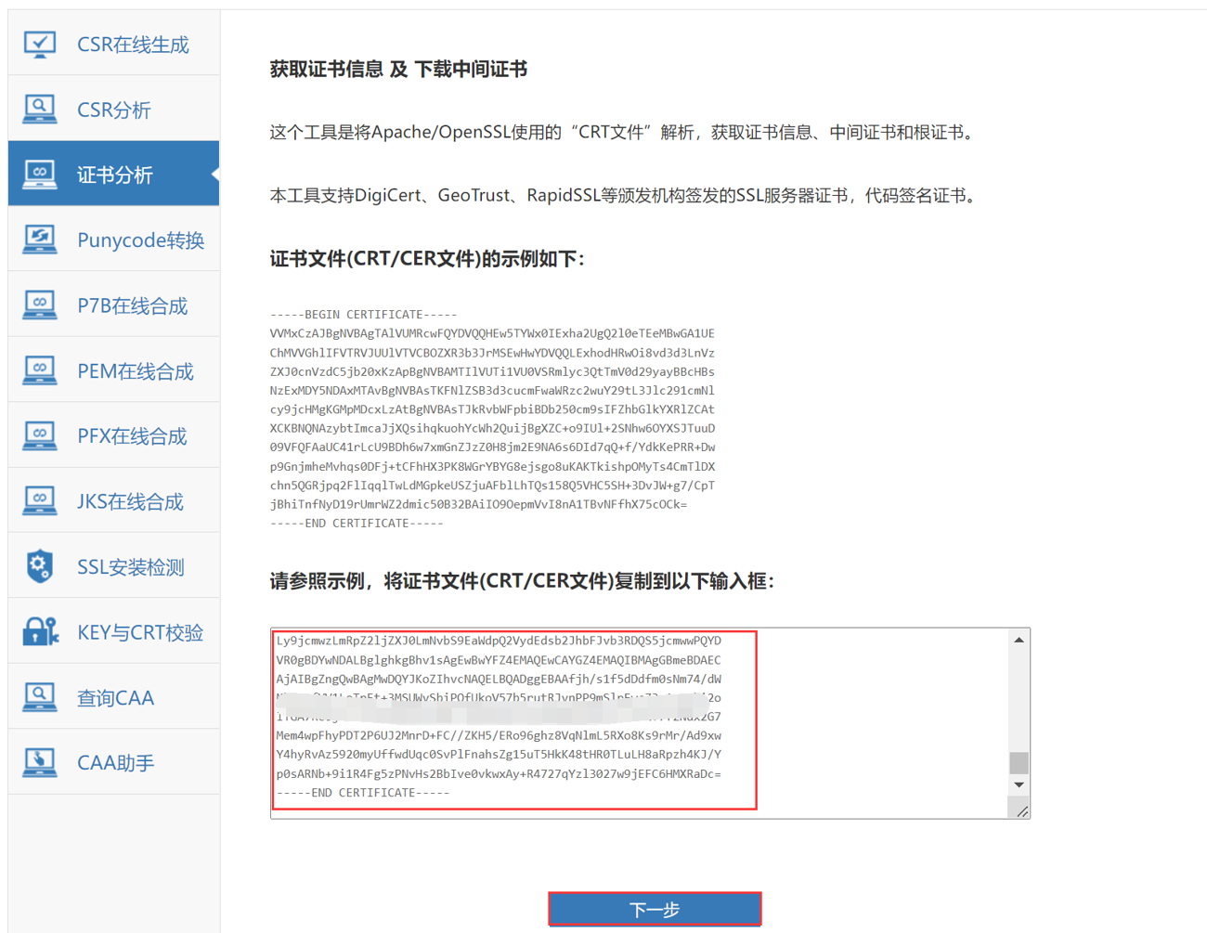Screen dimensions: 1207x933
Task: Click the textarea scrollbar thumb
Action: coord(1019,762)
